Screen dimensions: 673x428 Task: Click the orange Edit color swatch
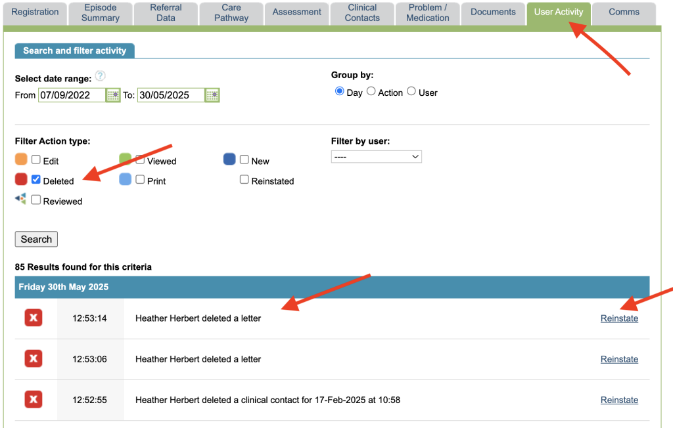21,160
